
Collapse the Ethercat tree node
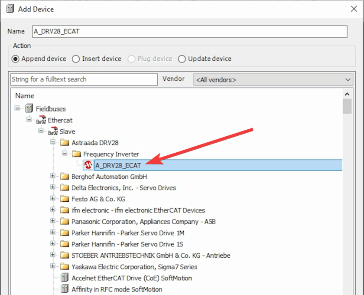(29, 119)
